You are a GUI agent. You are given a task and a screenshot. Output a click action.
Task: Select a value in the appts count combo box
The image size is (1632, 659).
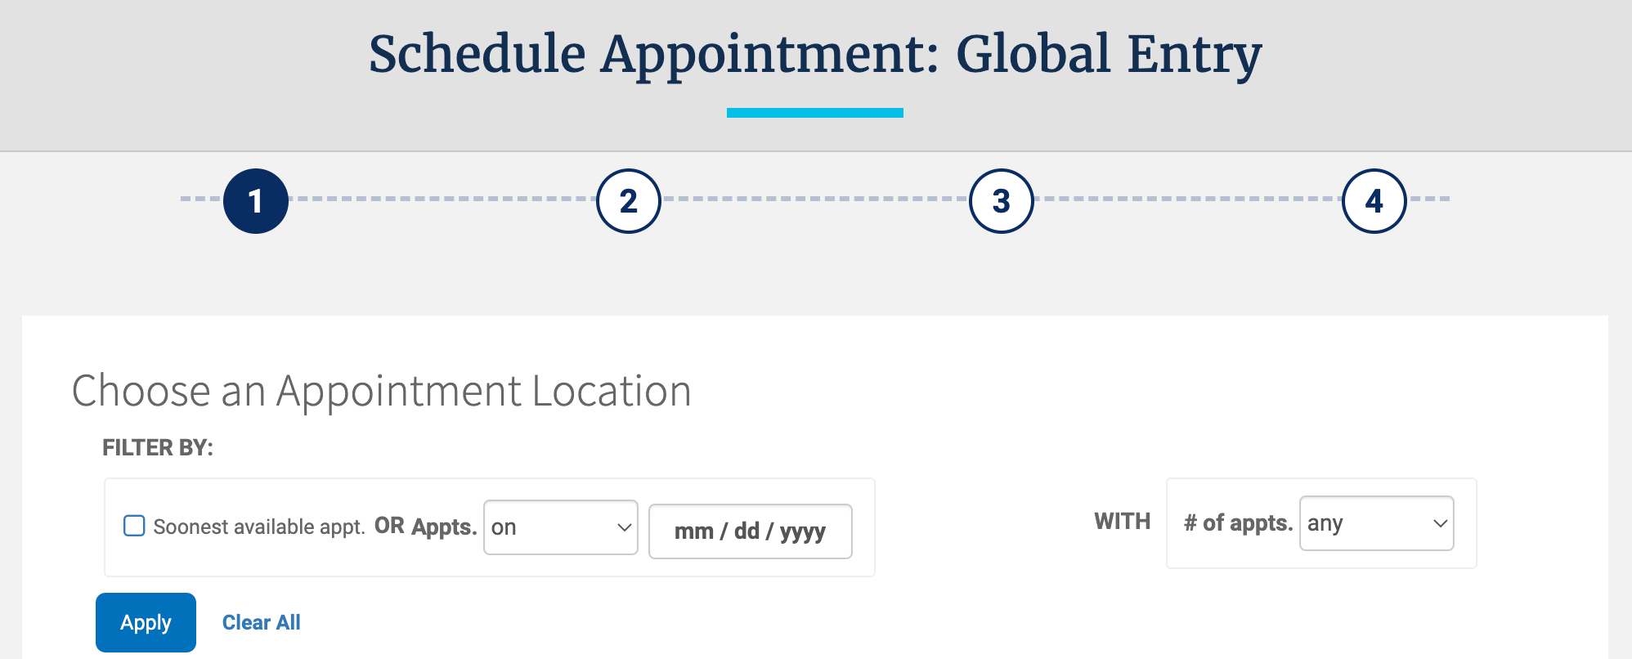(x=1375, y=523)
